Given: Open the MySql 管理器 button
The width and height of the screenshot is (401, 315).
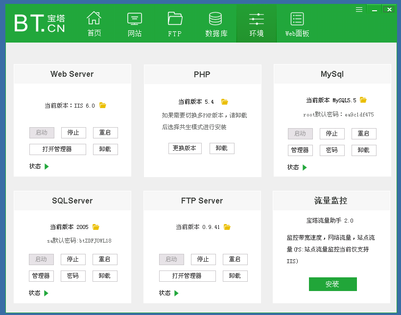Looking at the screenshot, I should point(300,150).
